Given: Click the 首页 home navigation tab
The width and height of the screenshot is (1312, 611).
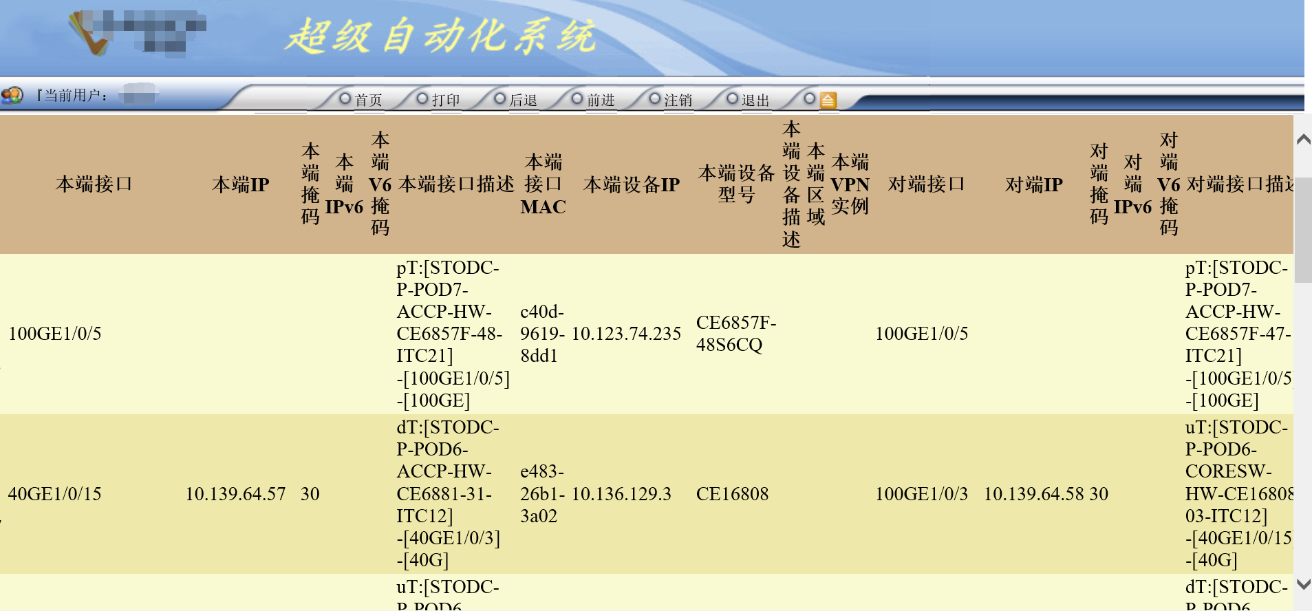Looking at the screenshot, I should 368,100.
